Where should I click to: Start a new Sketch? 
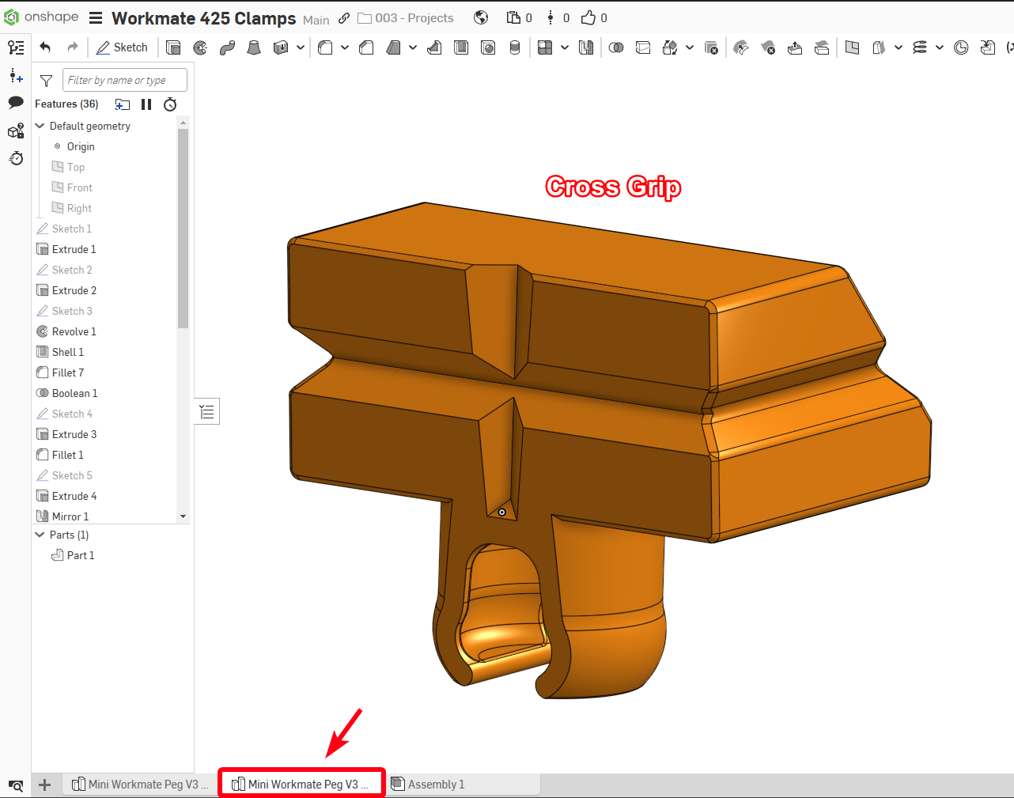[122, 47]
